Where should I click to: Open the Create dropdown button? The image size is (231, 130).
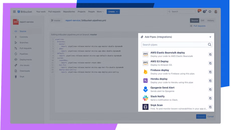113,12
